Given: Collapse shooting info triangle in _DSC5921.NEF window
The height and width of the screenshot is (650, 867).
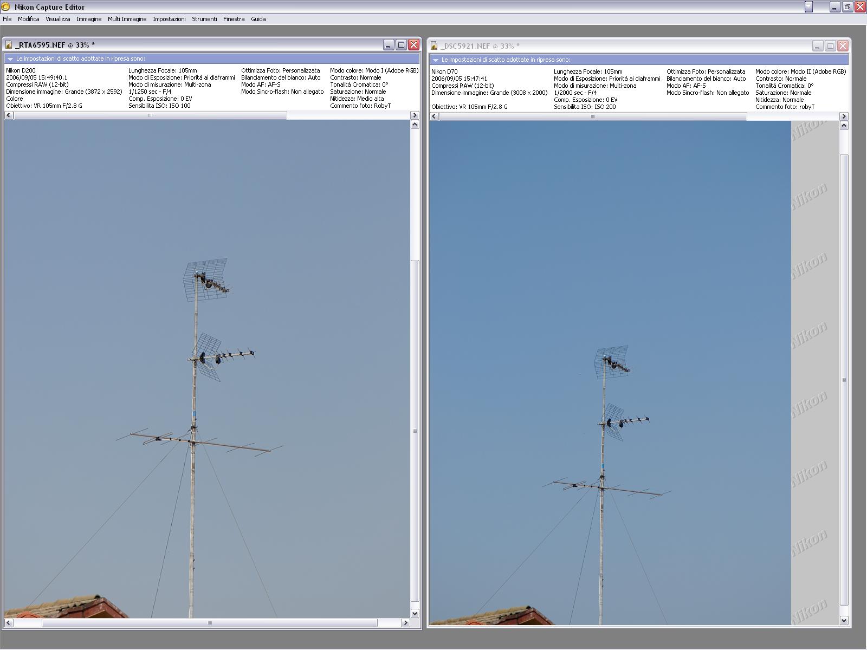Looking at the screenshot, I should 436,60.
